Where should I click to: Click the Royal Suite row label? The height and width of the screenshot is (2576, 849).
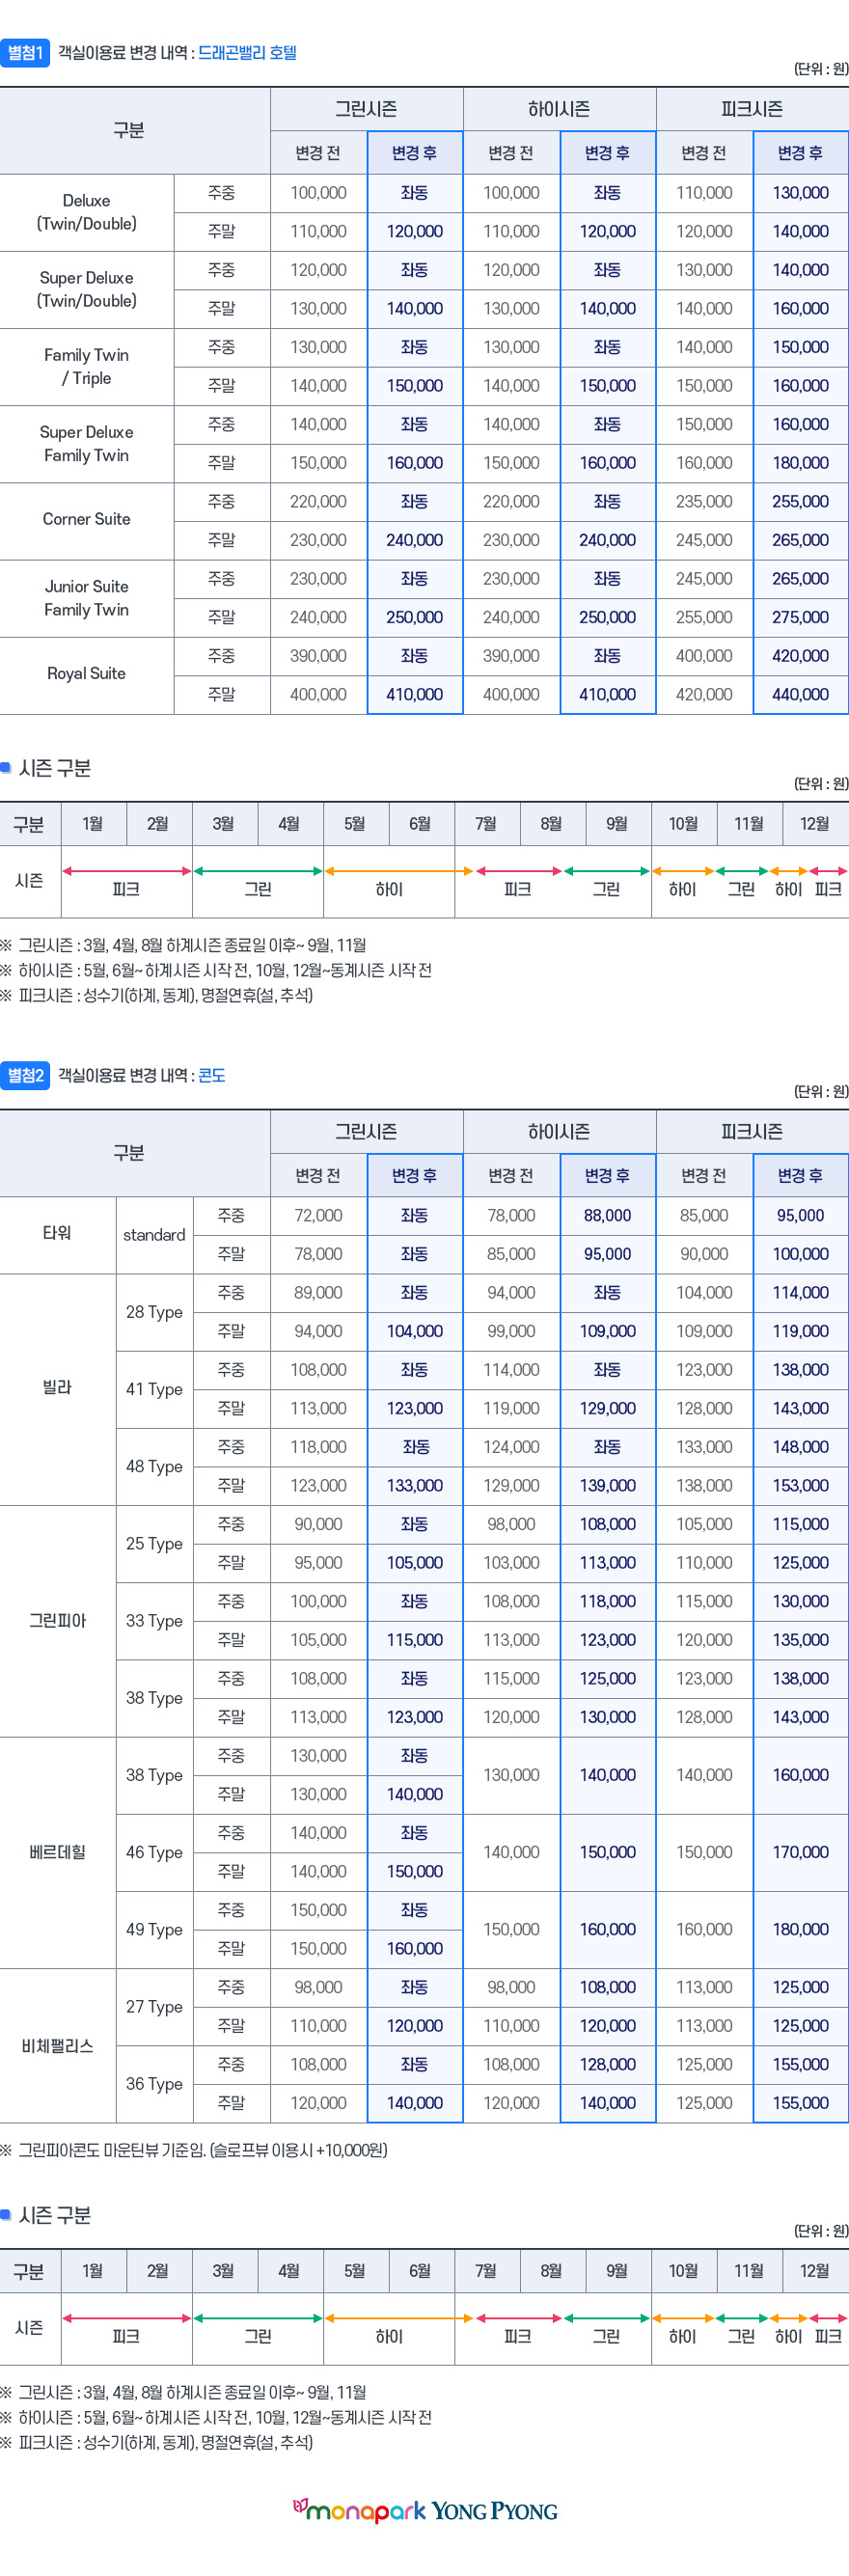[x=87, y=674]
